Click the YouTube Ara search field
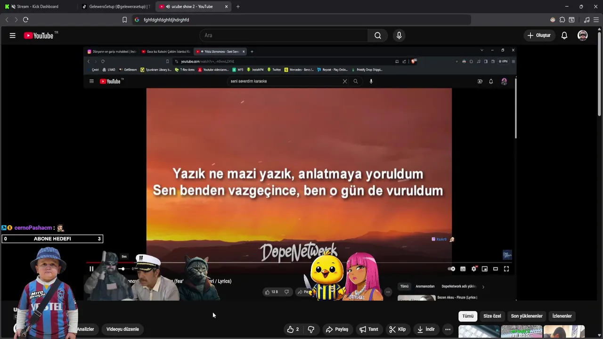The height and width of the screenshot is (339, 603). [284, 35]
